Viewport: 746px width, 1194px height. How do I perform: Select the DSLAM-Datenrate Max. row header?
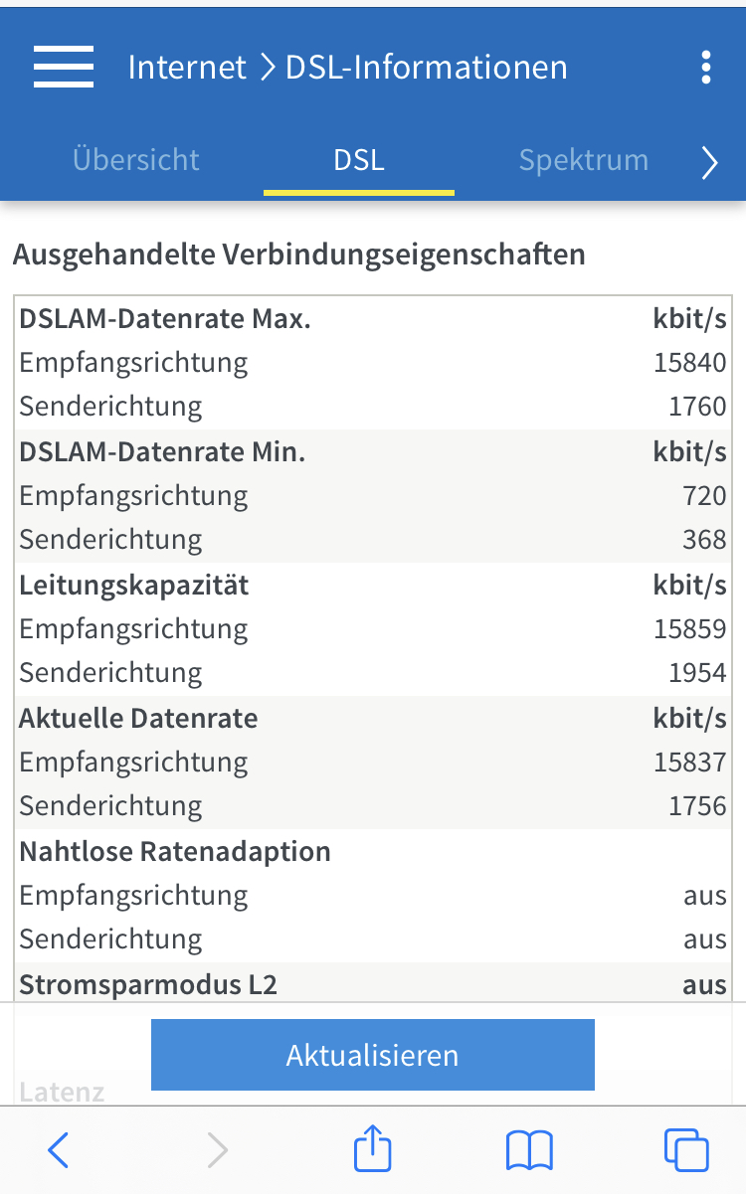(373, 319)
